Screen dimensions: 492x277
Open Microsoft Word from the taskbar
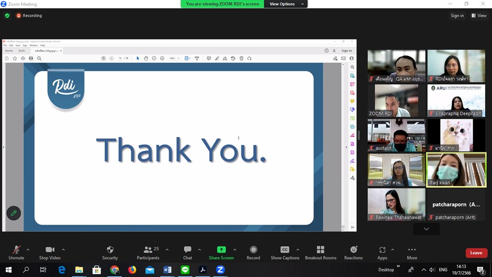coord(167,270)
